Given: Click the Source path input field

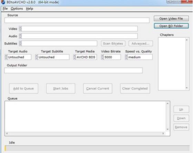Looking at the screenshot, I should coord(77,20).
